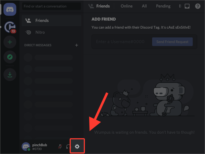Screen dimensions: 205x154
Task: Focus the Enter a Username#0000 field
Action: 122,42
